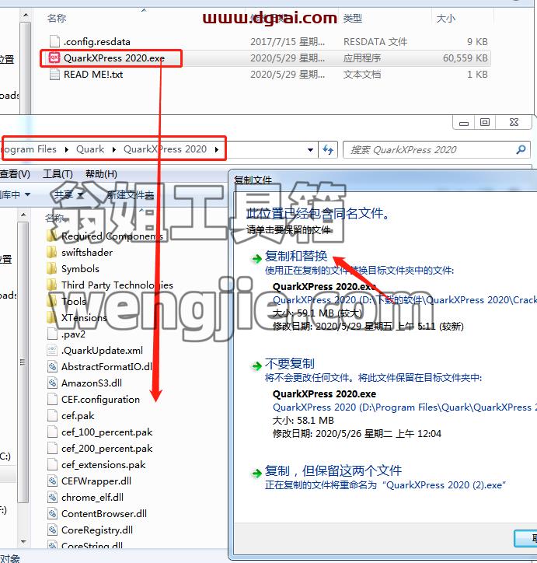The image size is (537, 563).
Task: Click Quark breadcrumb segment
Action: point(90,149)
